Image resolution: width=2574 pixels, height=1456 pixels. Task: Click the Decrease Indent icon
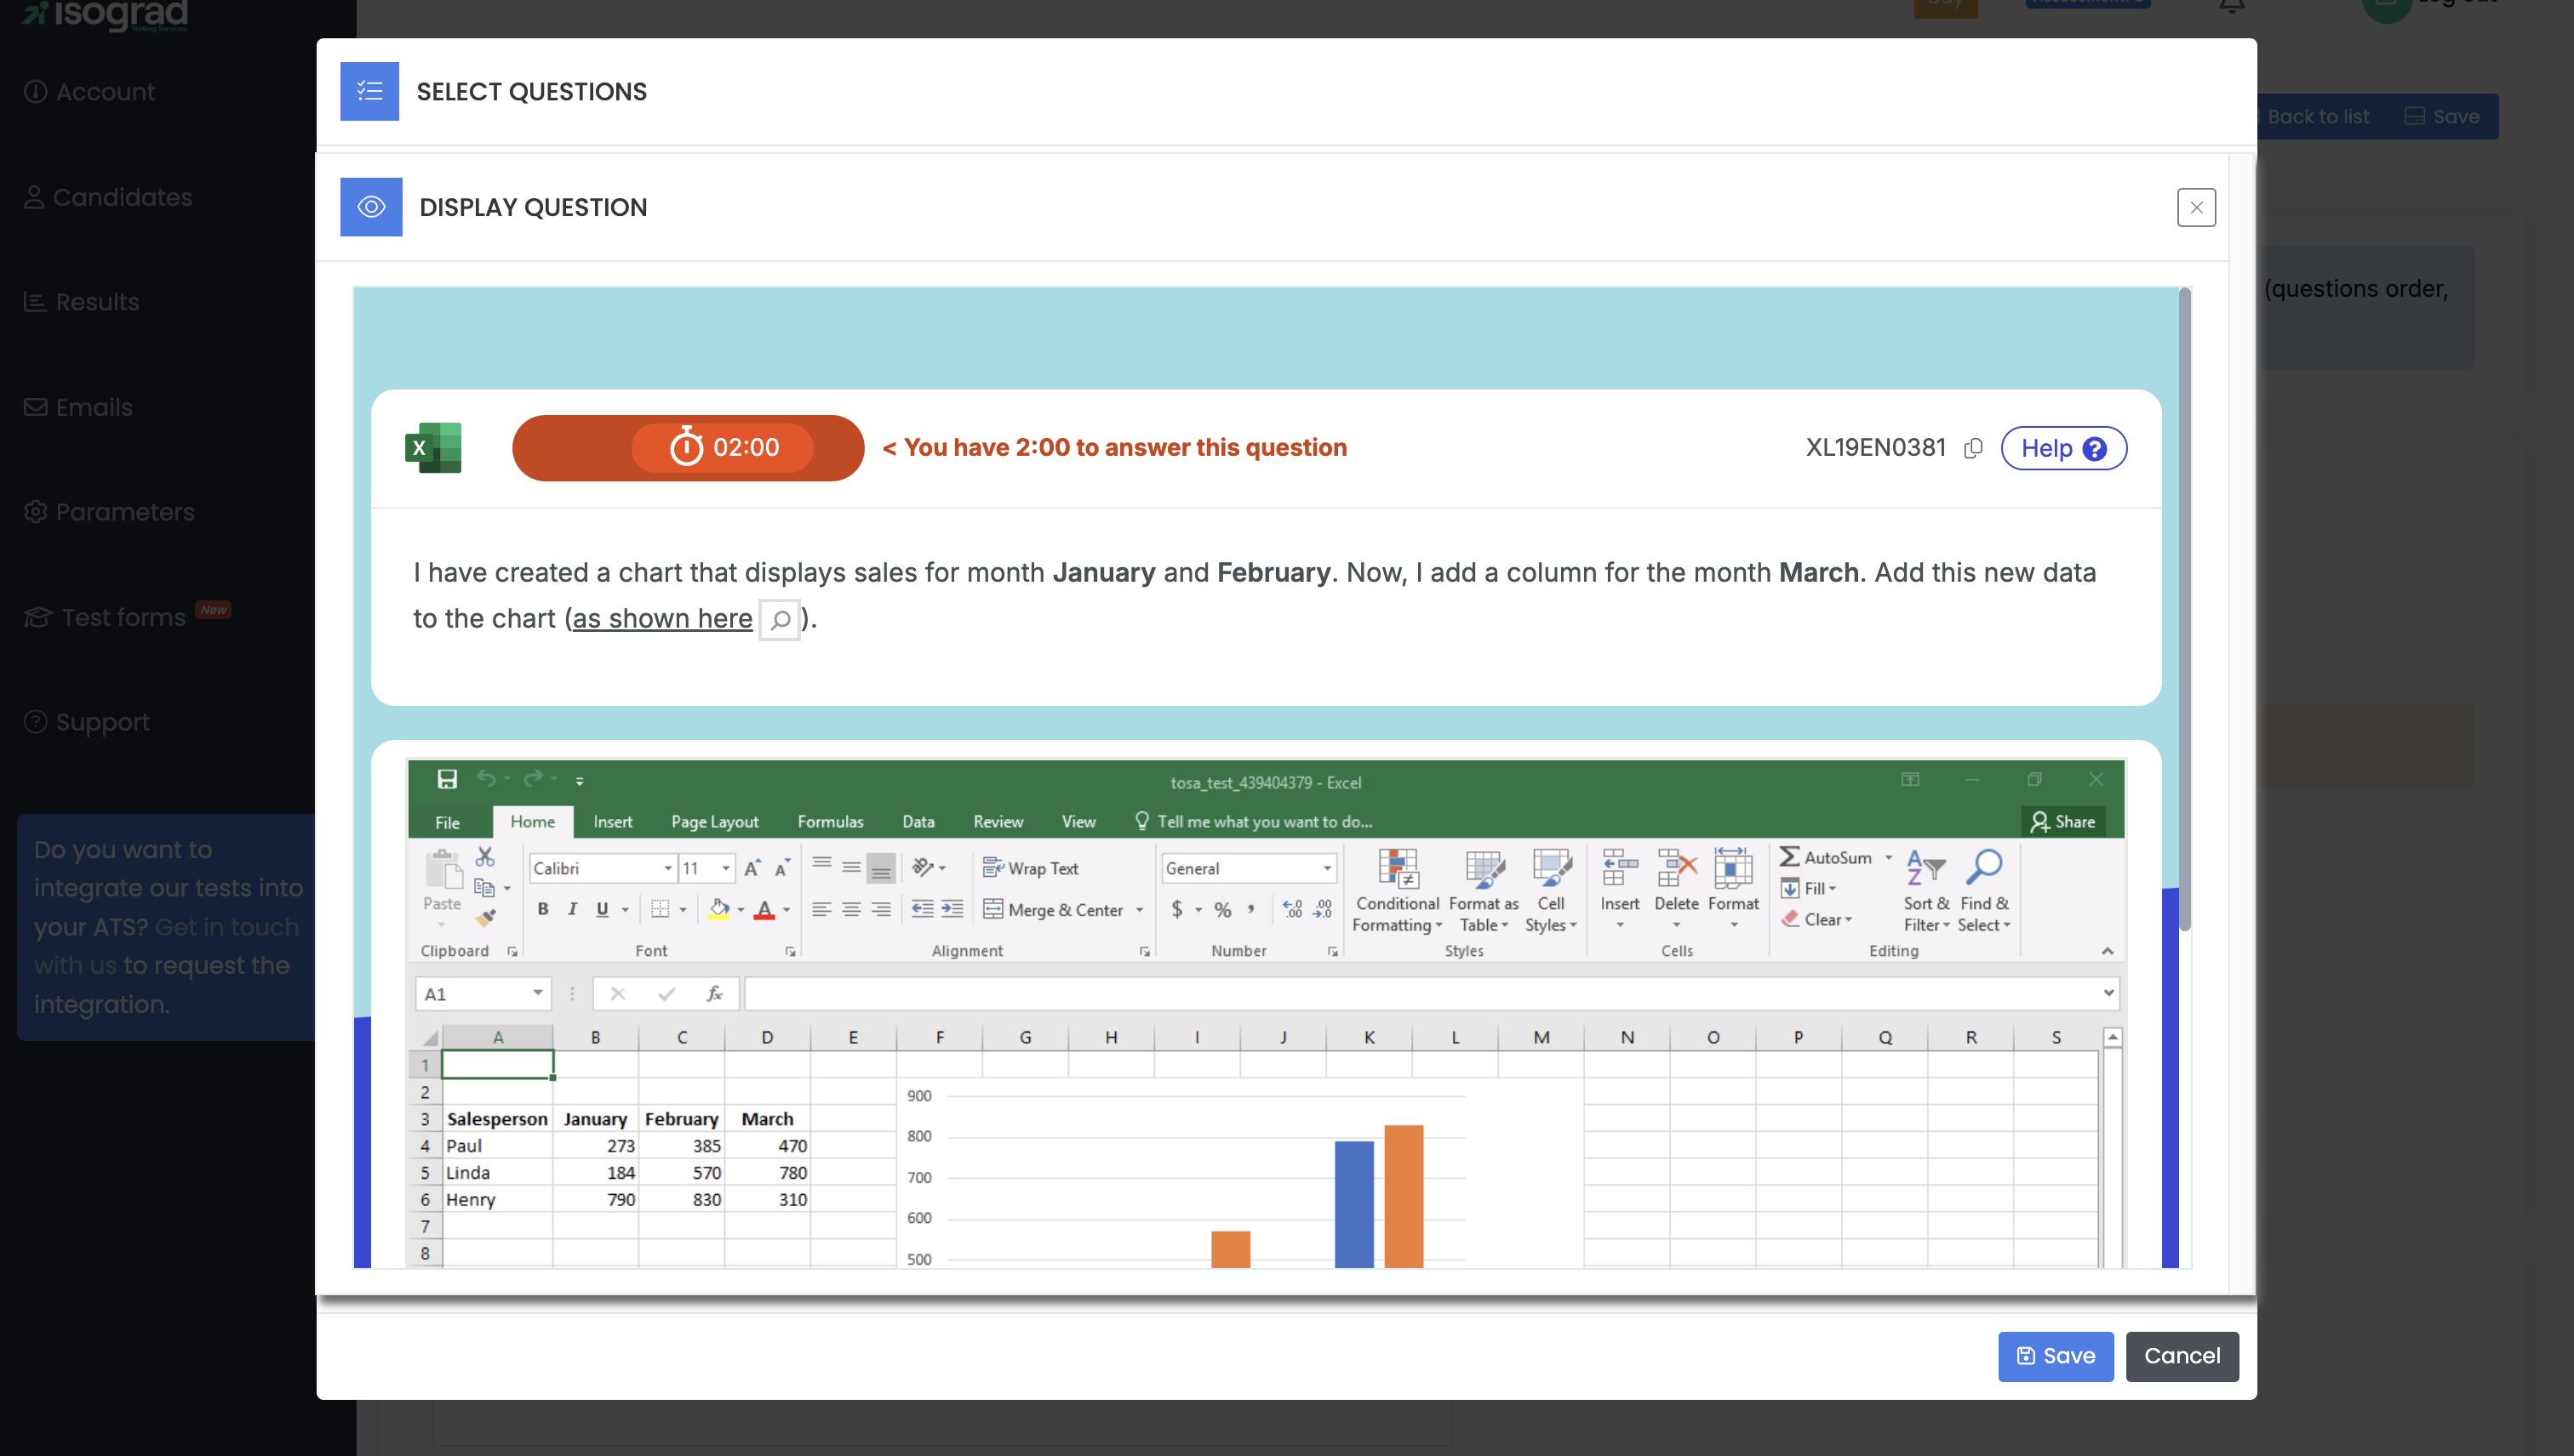923,909
